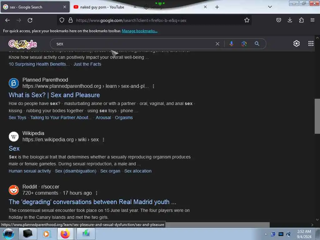Close the YouTube tab
Screen dimensions: 320x240
pos(135,7)
